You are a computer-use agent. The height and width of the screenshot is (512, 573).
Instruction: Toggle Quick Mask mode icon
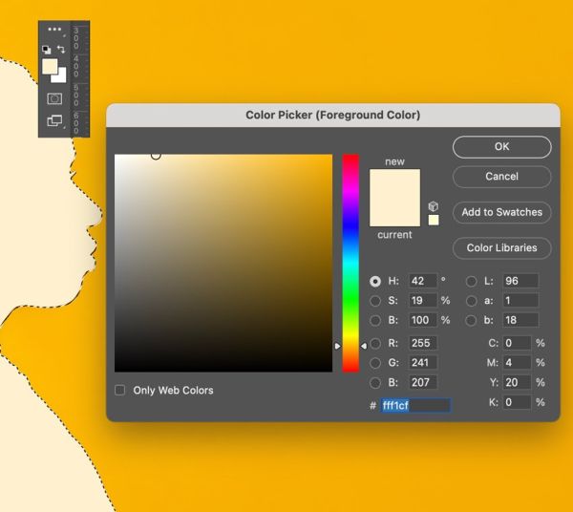pyautogui.click(x=54, y=98)
